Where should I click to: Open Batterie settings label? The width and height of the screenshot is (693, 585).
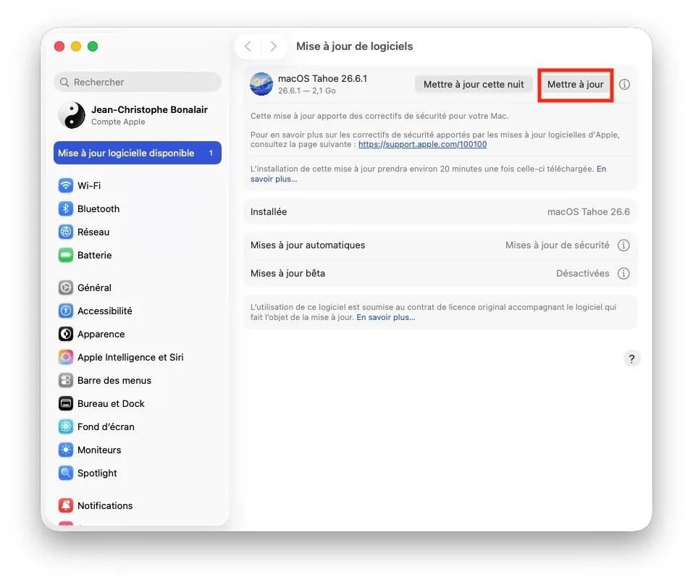coord(95,256)
